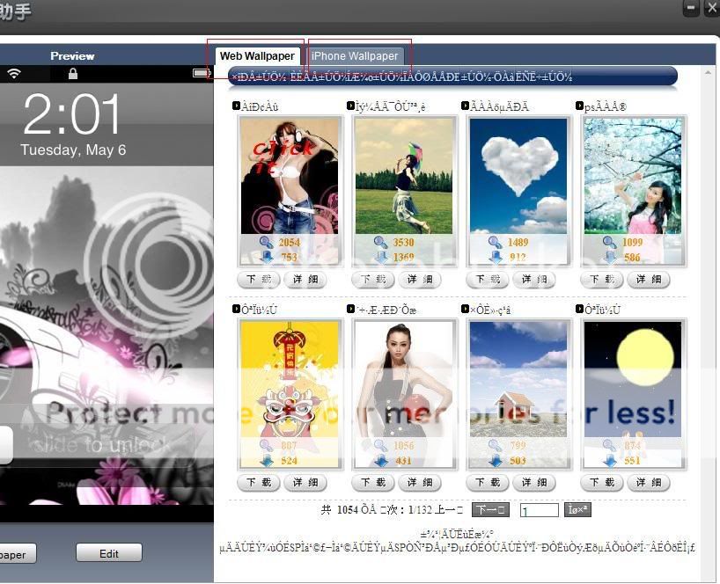Viewport: 720px width, 584px height.
Task: Click 详细 under the lion dance wallpaper
Action: (x=305, y=483)
